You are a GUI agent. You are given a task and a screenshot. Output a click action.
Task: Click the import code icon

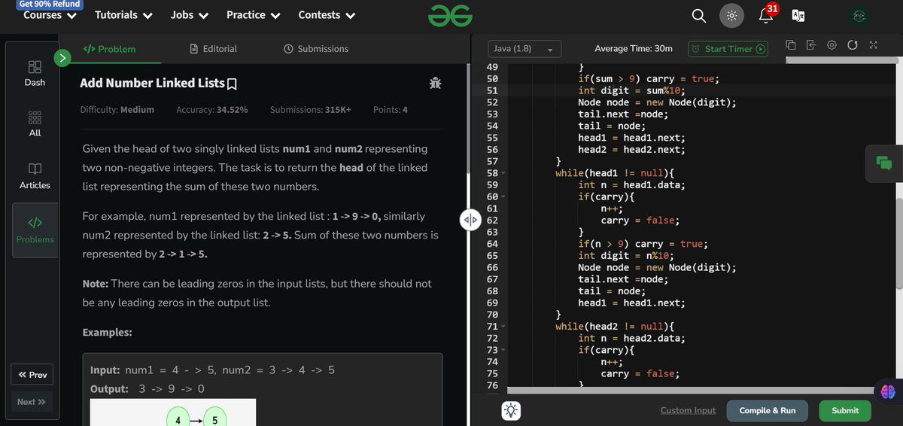(x=811, y=44)
